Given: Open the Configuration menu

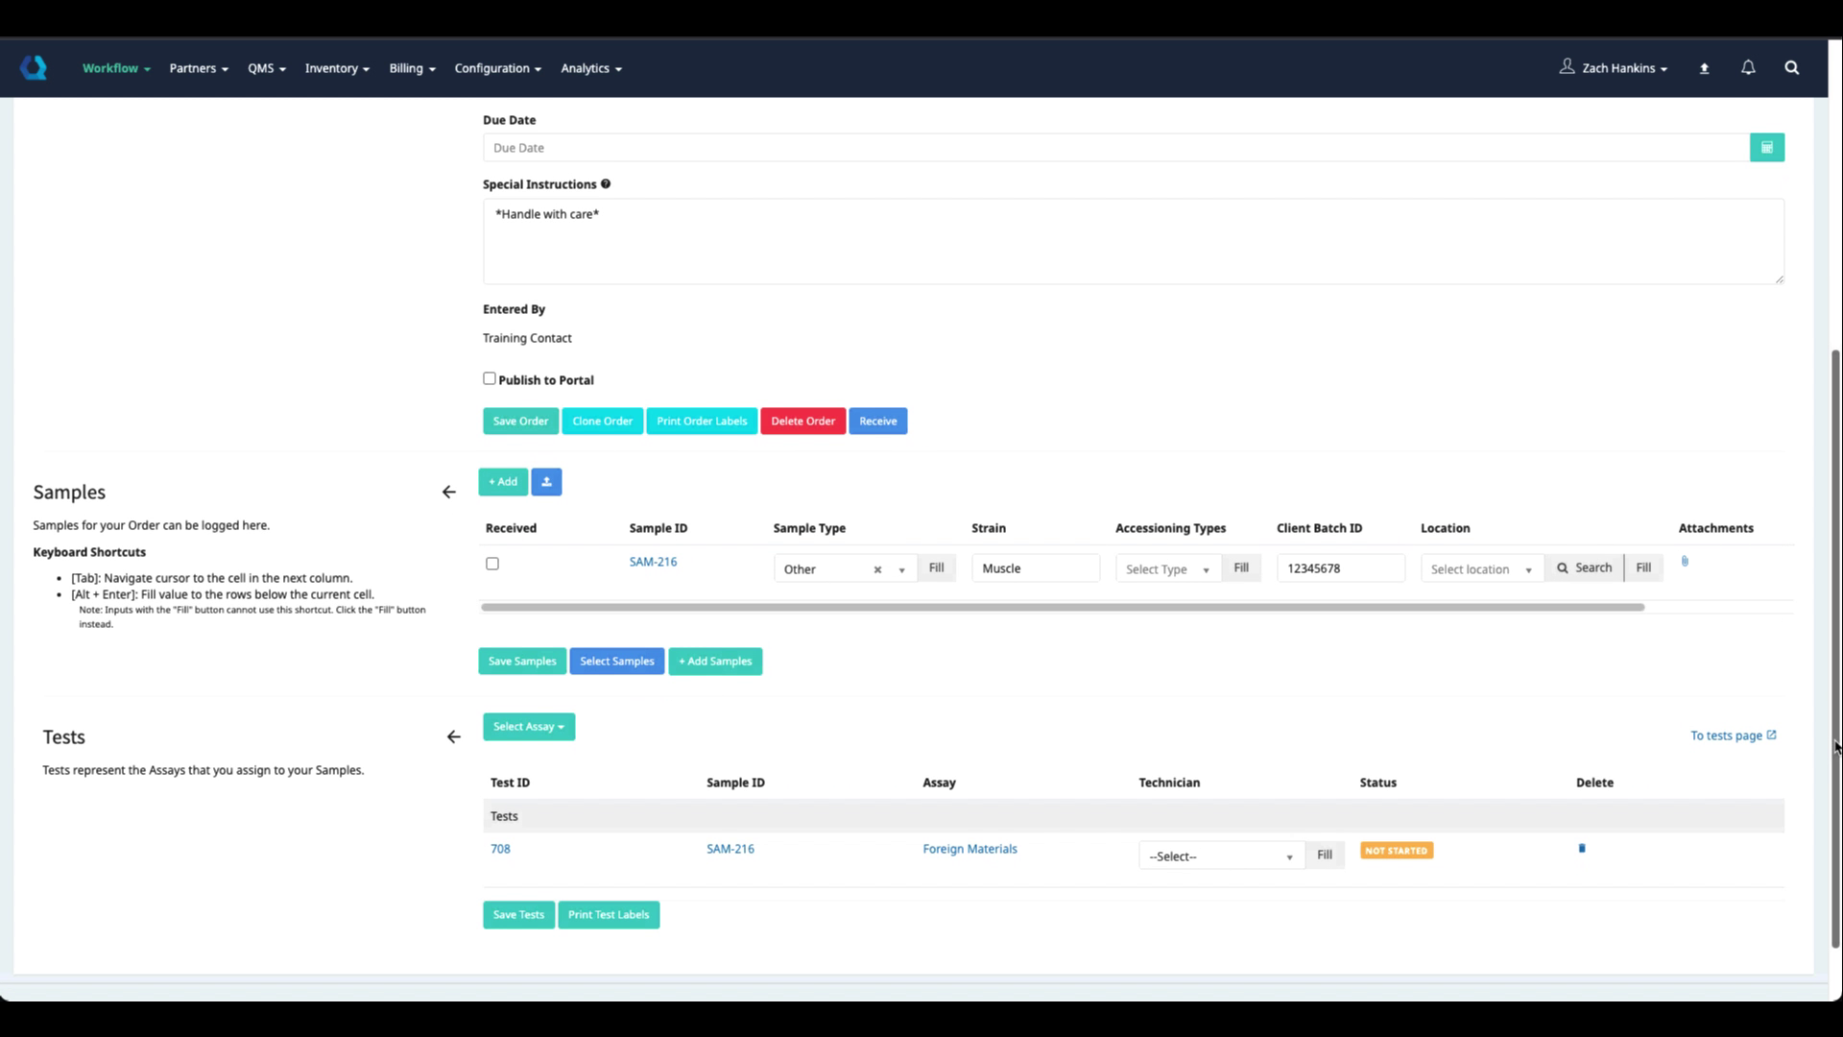Looking at the screenshot, I should tap(497, 68).
